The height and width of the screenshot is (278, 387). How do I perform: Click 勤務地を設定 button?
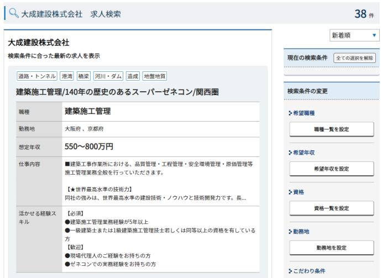(332, 248)
